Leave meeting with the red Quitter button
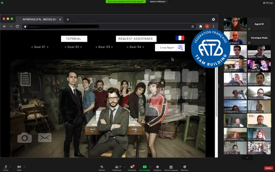 point(269,168)
